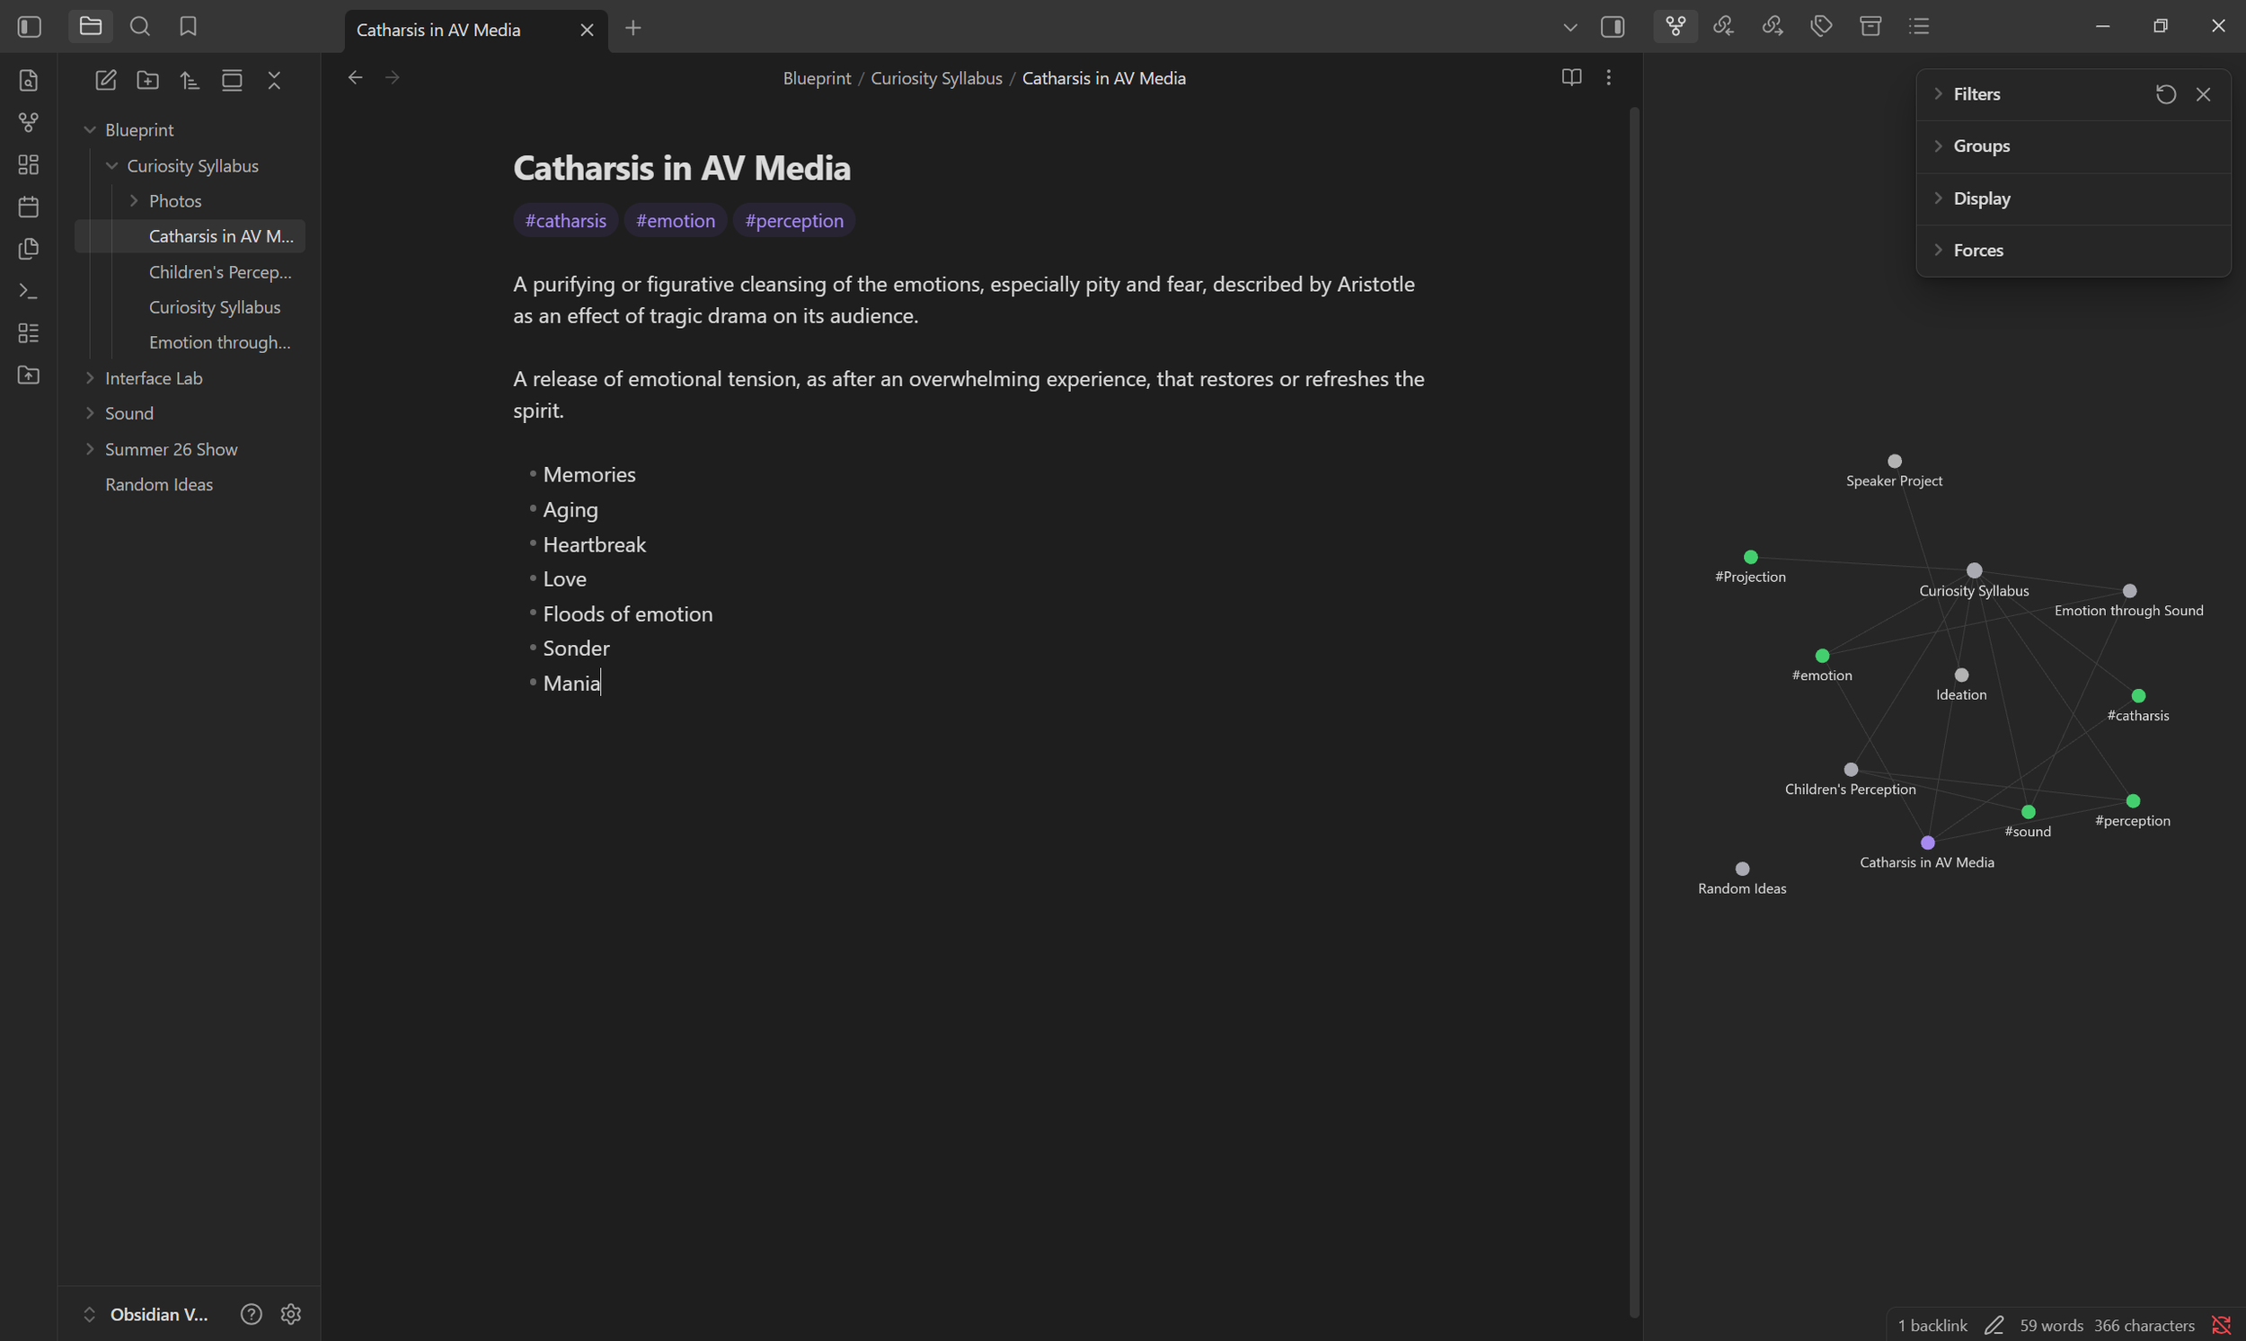Screen dimensions: 2246x1341
Task: Navigate back with the left arrow
Action: pyautogui.click(x=355, y=78)
